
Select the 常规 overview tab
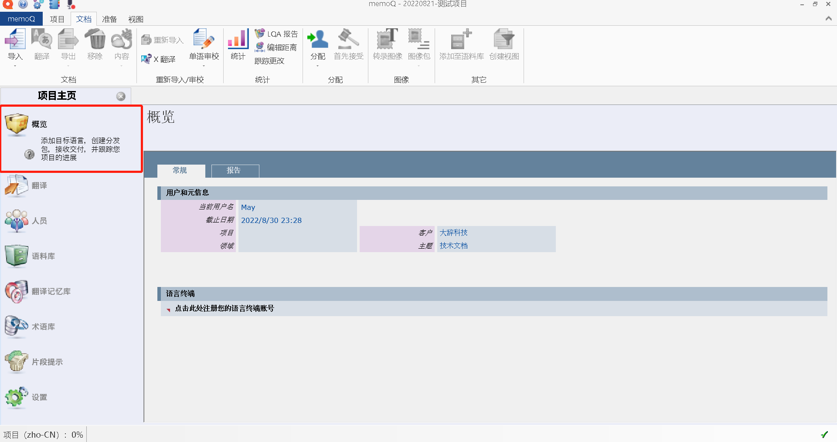pyautogui.click(x=180, y=171)
